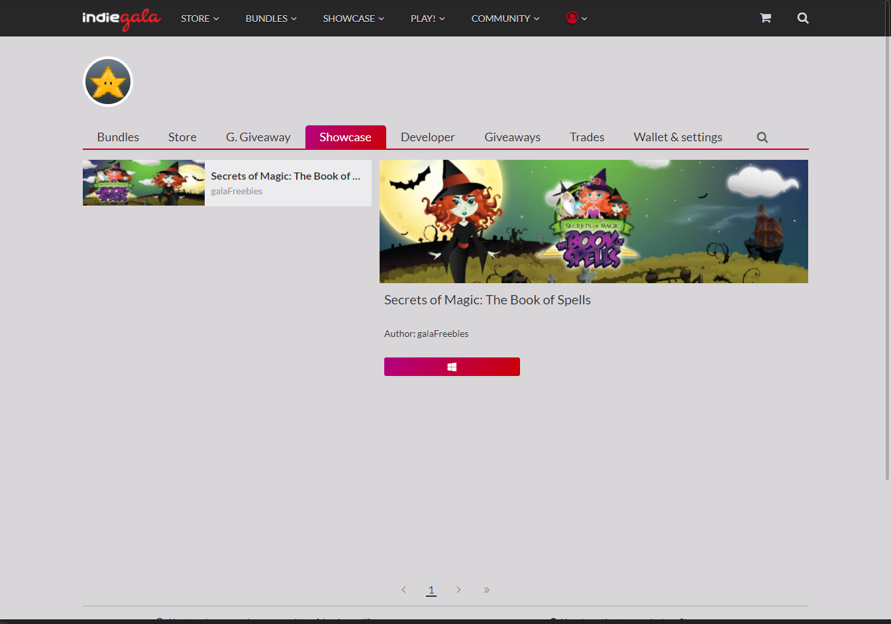891x624 pixels.
Task: Open the Wallet & settings tab
Action: [x=678, y=137]
